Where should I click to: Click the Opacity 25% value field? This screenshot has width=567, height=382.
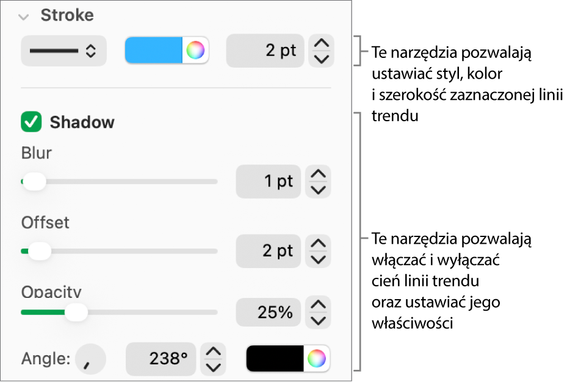pos(269,313)
